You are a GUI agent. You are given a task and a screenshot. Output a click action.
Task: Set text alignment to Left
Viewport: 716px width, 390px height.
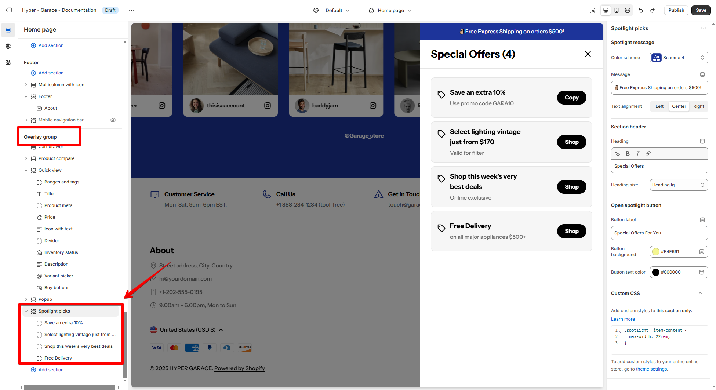coord(659,106)
